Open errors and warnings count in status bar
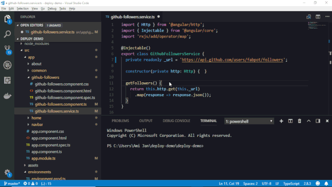 pos(31,183)
